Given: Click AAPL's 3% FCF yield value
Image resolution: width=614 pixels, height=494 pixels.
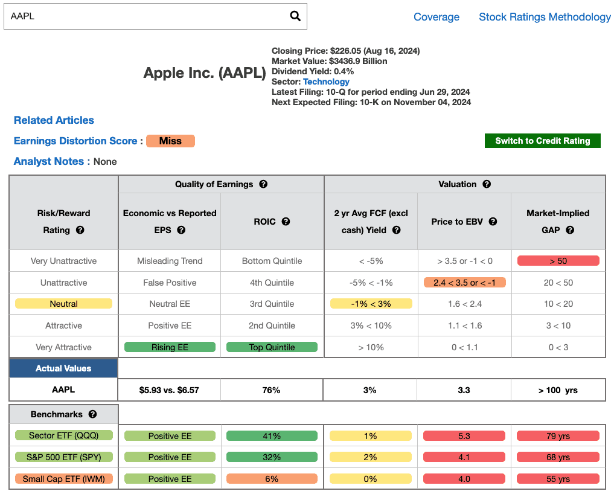Looking at the screenshot, I should click(369, 390).
